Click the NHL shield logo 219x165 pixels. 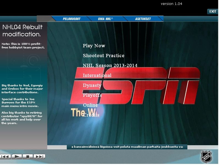tap(206, 157)
